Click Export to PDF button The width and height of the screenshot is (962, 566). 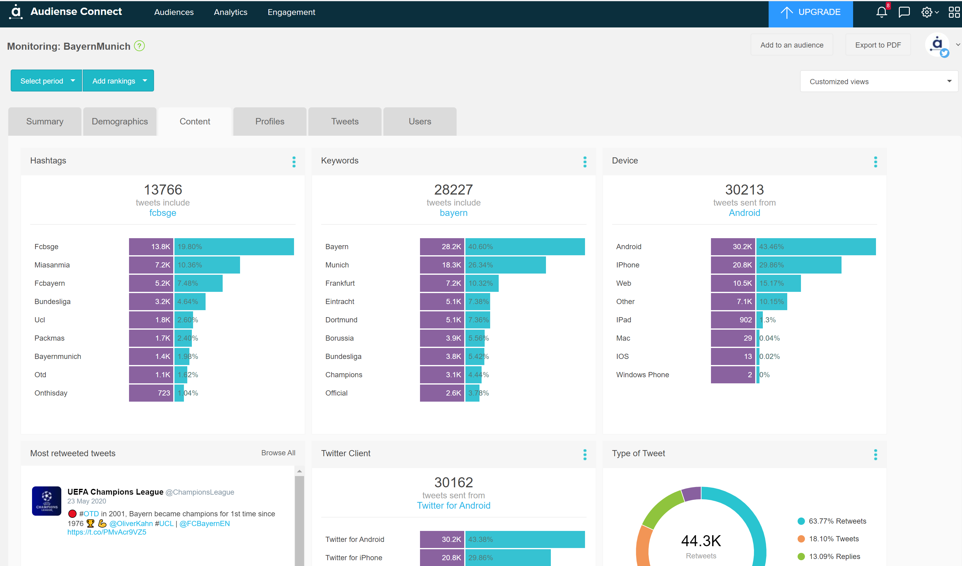pyautogui.click(x=878, y=45)
